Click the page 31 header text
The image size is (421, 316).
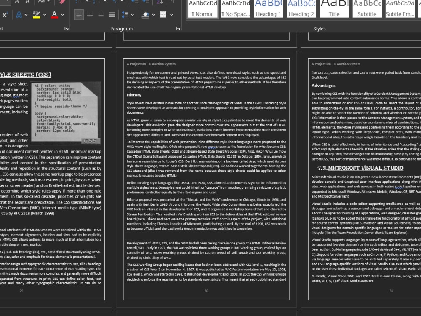coord(336,64)
